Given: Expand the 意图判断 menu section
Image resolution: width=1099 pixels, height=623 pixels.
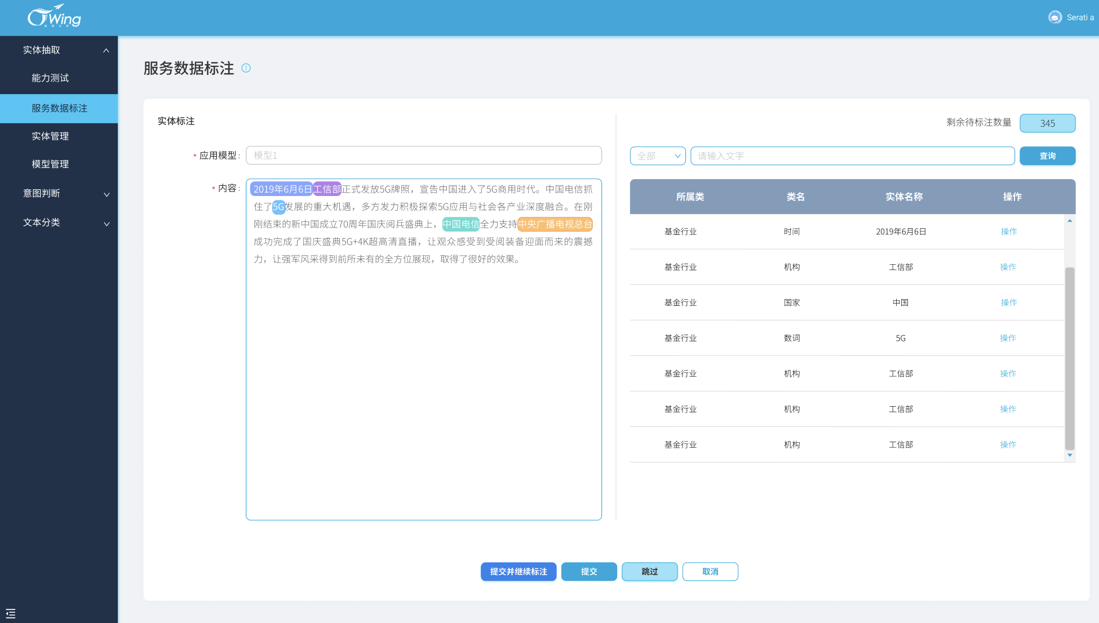Looking at the screenshot, I should point(106,194).
